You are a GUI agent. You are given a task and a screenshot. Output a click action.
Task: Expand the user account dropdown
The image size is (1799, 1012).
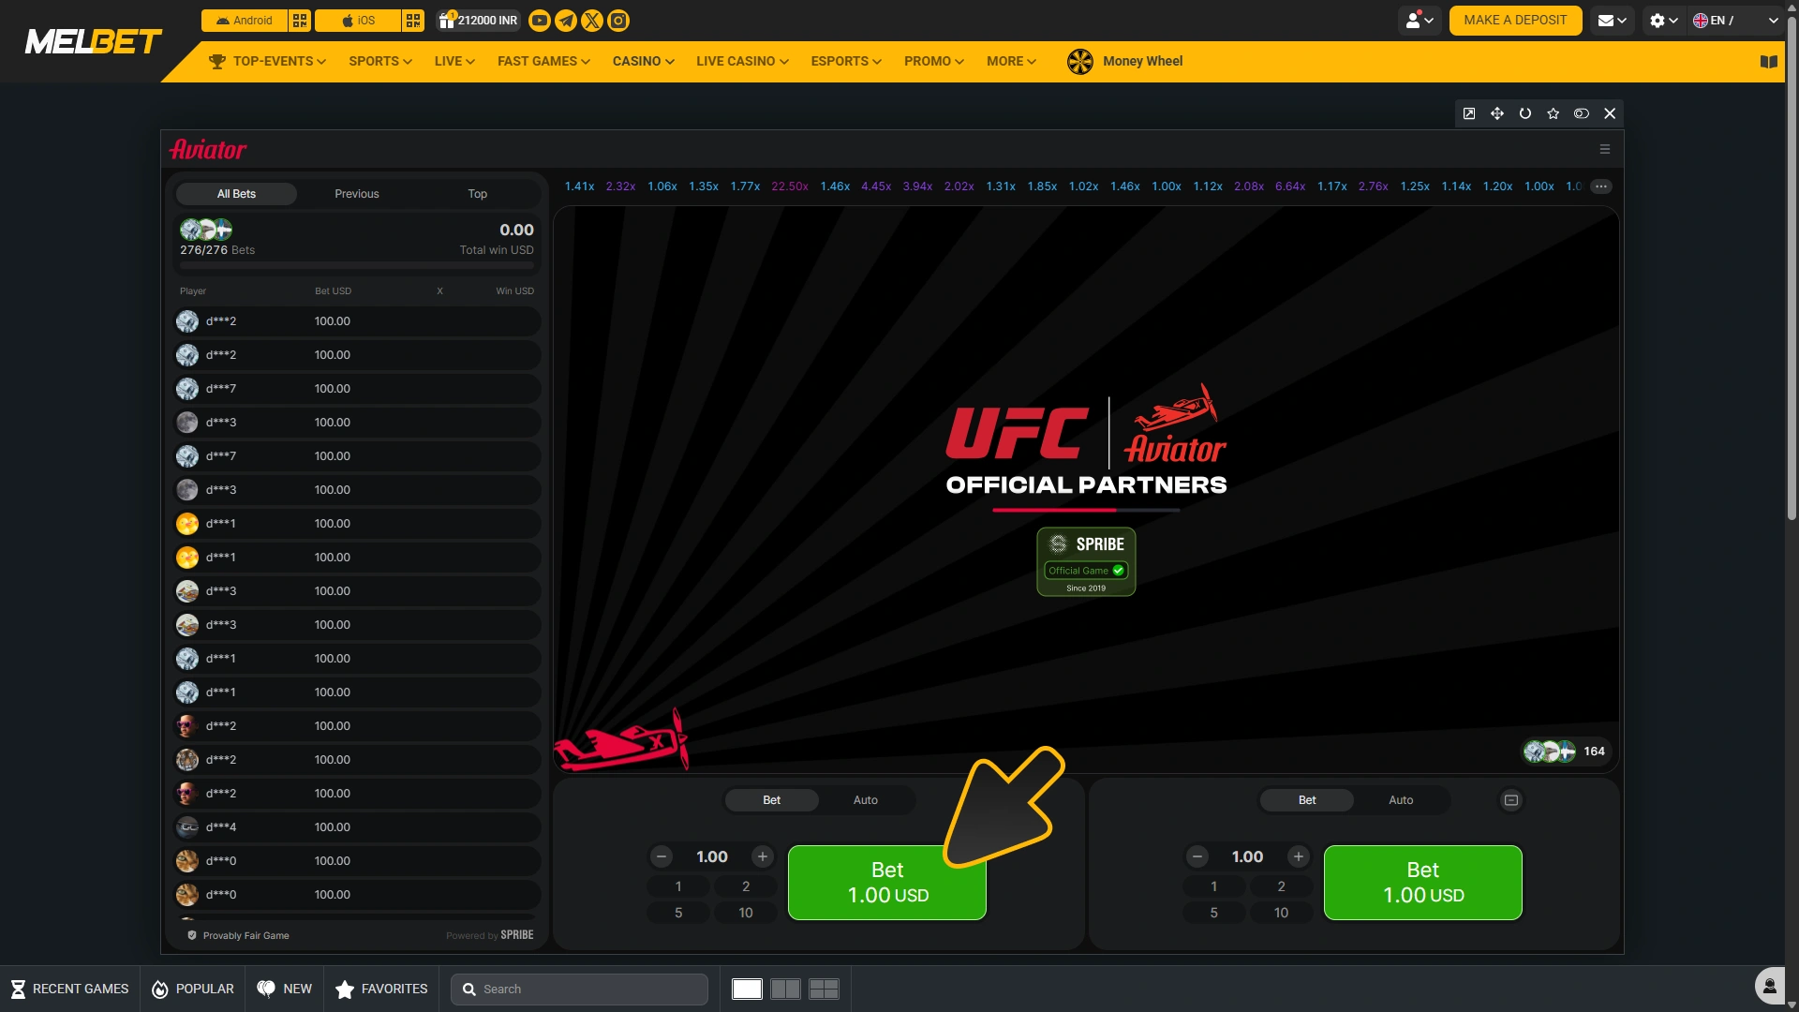tap(1420, 21)
